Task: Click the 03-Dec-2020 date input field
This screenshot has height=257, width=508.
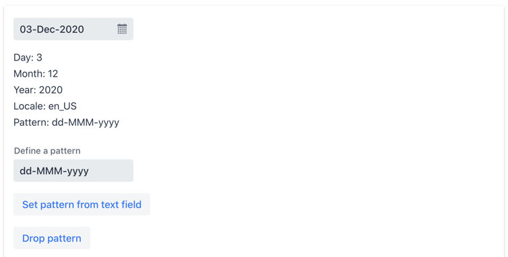Action: tap(73, 29)
